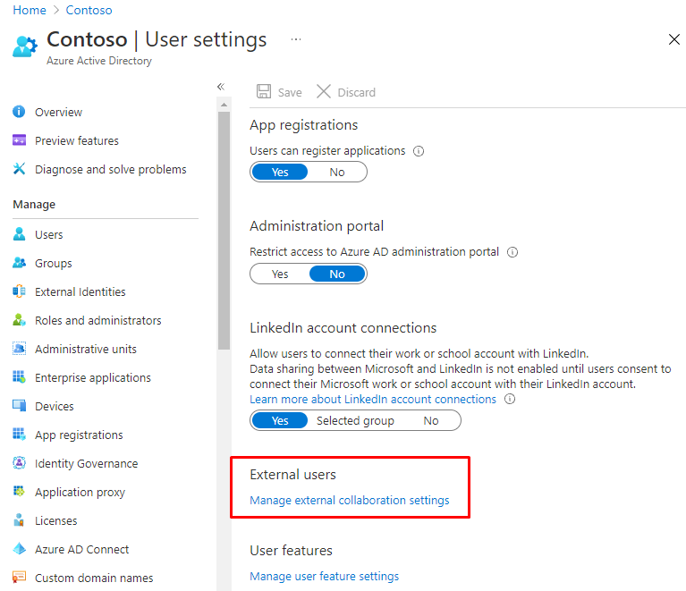Click the Enterprise applications grid icon
This screenshot has height=591, width=686.
point(19,377)
